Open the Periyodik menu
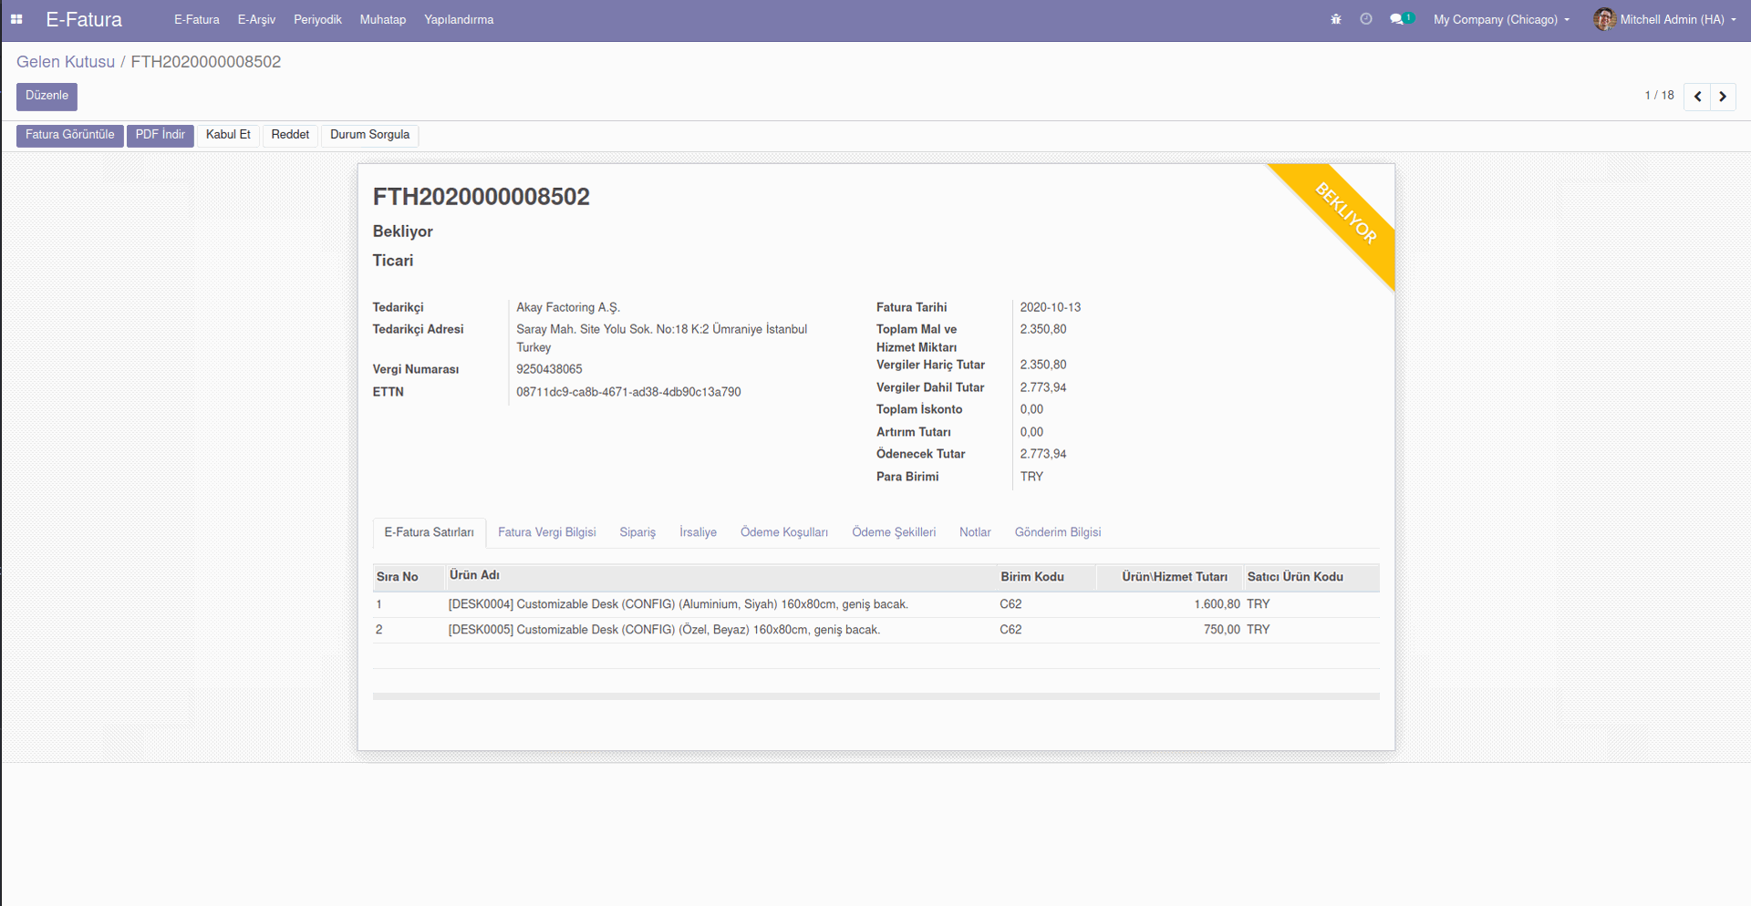Image resolution: width=1751 pixels, height=906 pixels. click(317, 19)
